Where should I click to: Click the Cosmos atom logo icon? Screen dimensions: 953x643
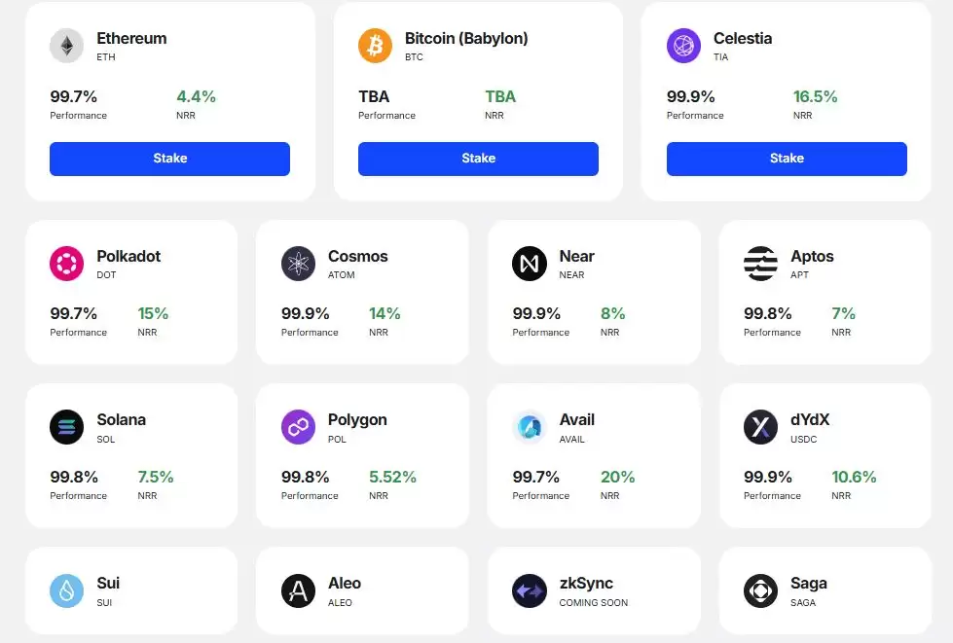[x=298, y=264]
